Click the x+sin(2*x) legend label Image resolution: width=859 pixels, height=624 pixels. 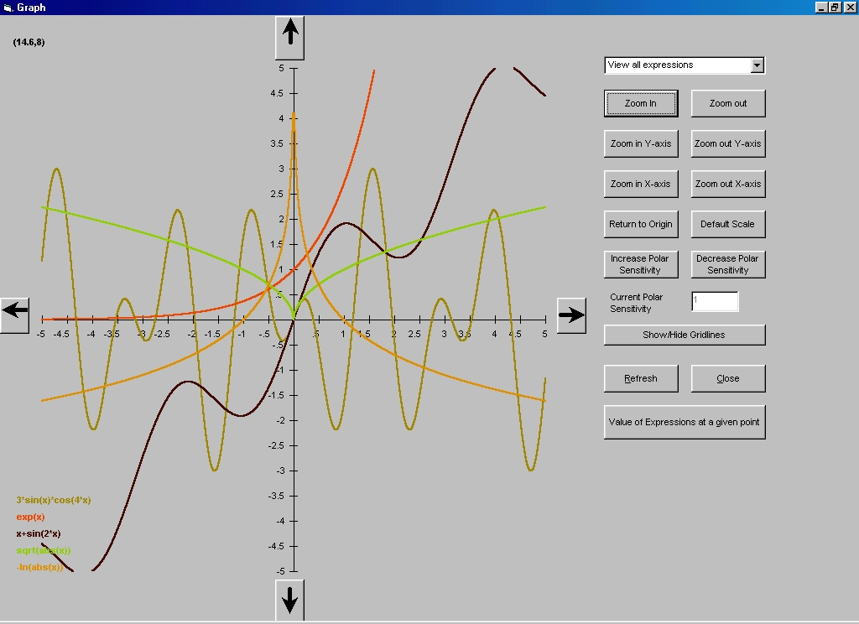(x=39, y=533)
